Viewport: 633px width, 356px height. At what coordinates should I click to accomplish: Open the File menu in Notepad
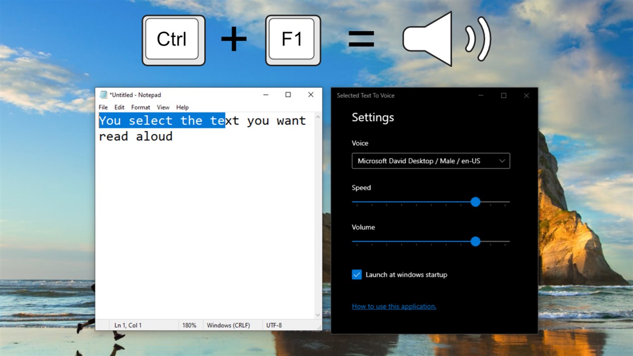tap(103, 107)
